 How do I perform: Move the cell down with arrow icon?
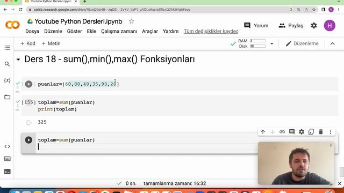pyautogui.click(x=273, y=132)
